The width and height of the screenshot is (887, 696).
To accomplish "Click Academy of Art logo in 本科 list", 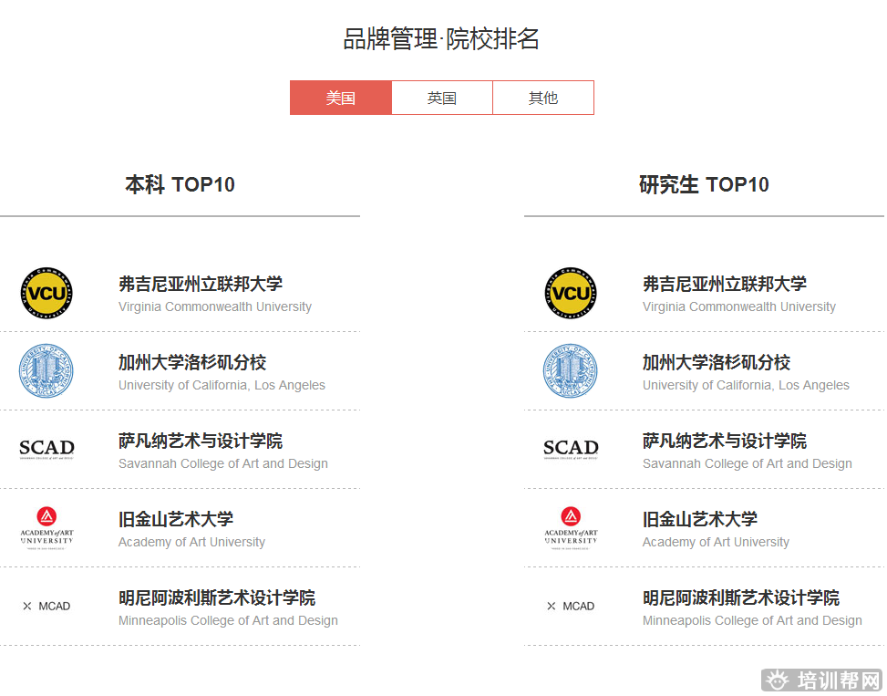I will pyautogui.click(x=47, y=528).
